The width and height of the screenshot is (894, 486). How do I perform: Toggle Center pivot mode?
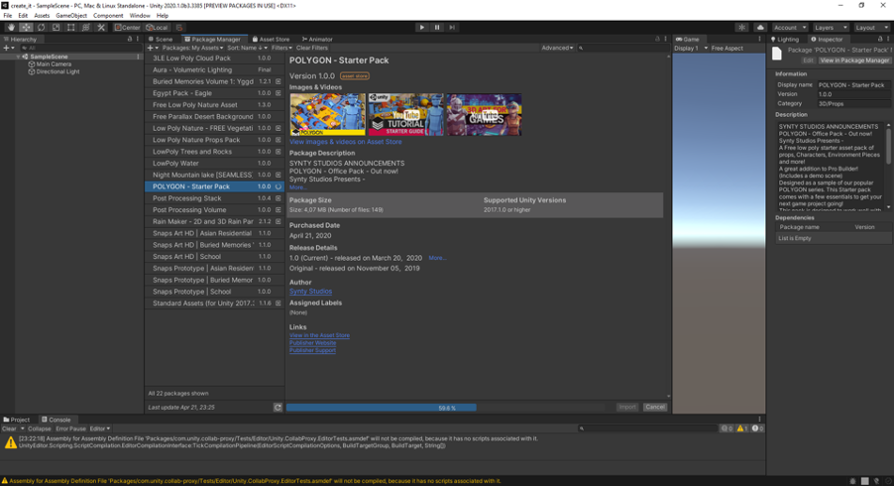coord(127,28)
